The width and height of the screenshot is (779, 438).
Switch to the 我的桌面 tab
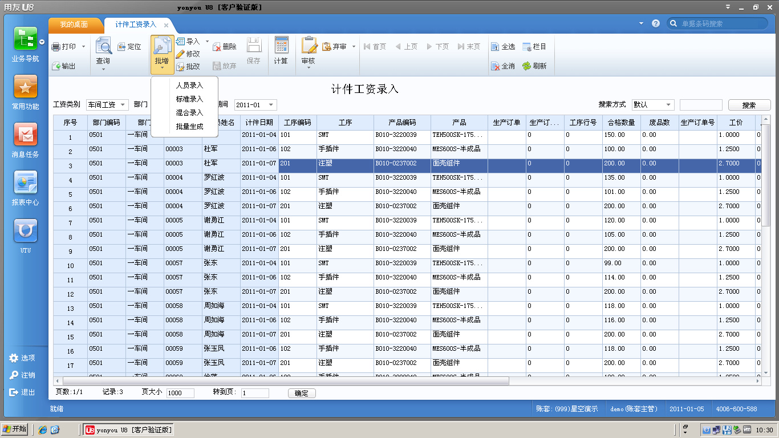74,25
